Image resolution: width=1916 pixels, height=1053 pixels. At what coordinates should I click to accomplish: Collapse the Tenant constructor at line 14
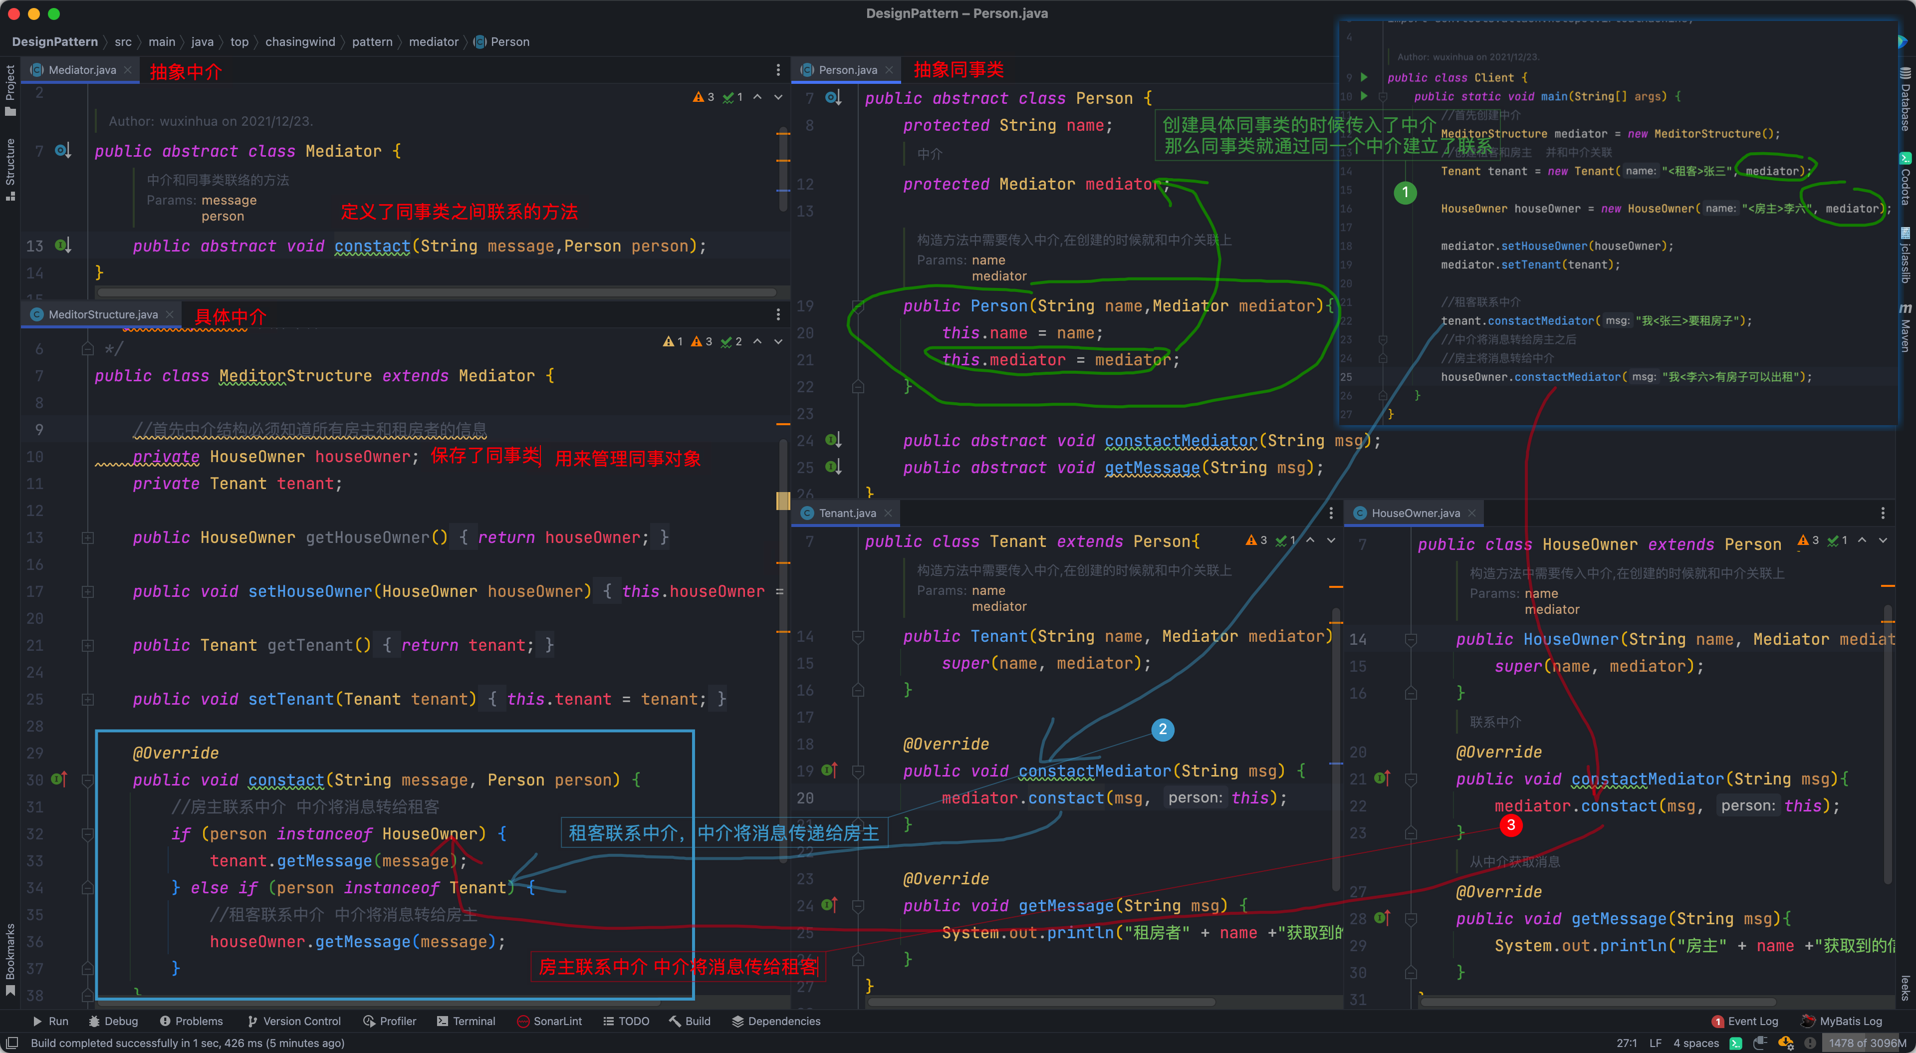pyautogui.click(x=858, y=636)
